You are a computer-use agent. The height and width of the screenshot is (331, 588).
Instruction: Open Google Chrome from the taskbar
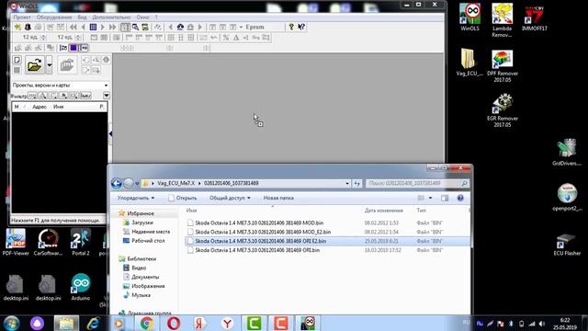tap(147, 323)
